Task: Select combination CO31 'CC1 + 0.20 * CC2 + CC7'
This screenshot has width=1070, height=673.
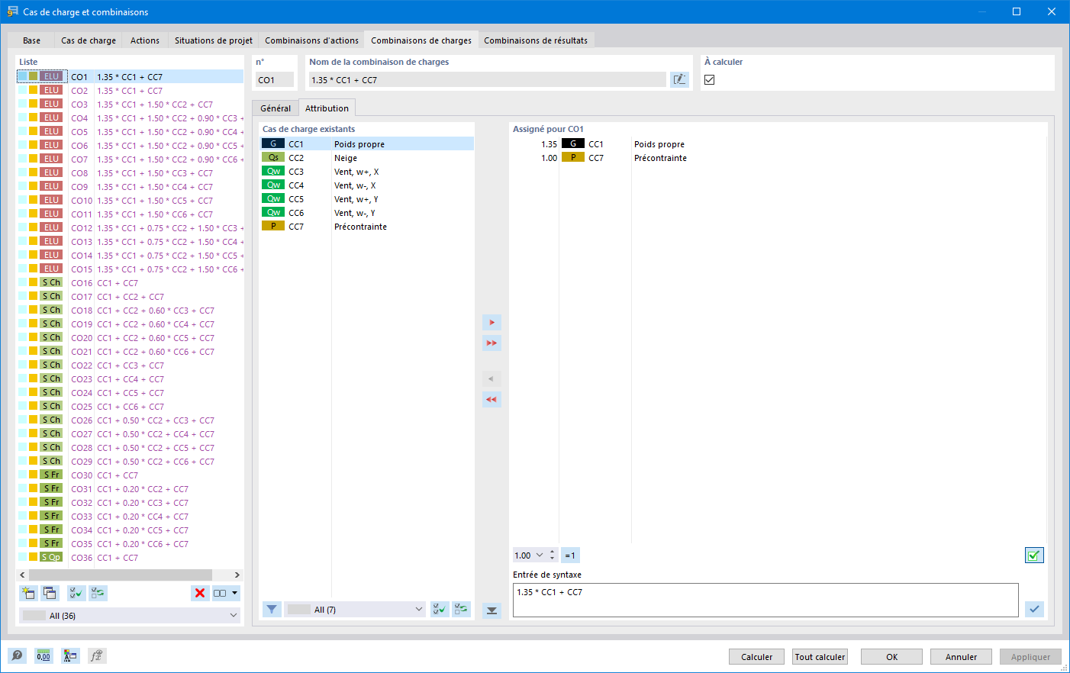Action: click(x=130, y=489)
